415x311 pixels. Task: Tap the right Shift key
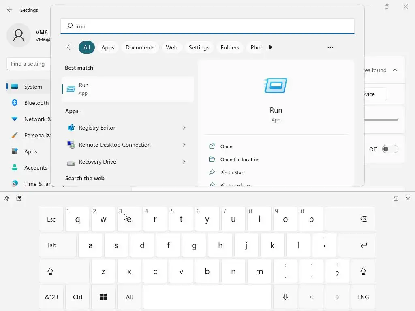tap(363, 271)
